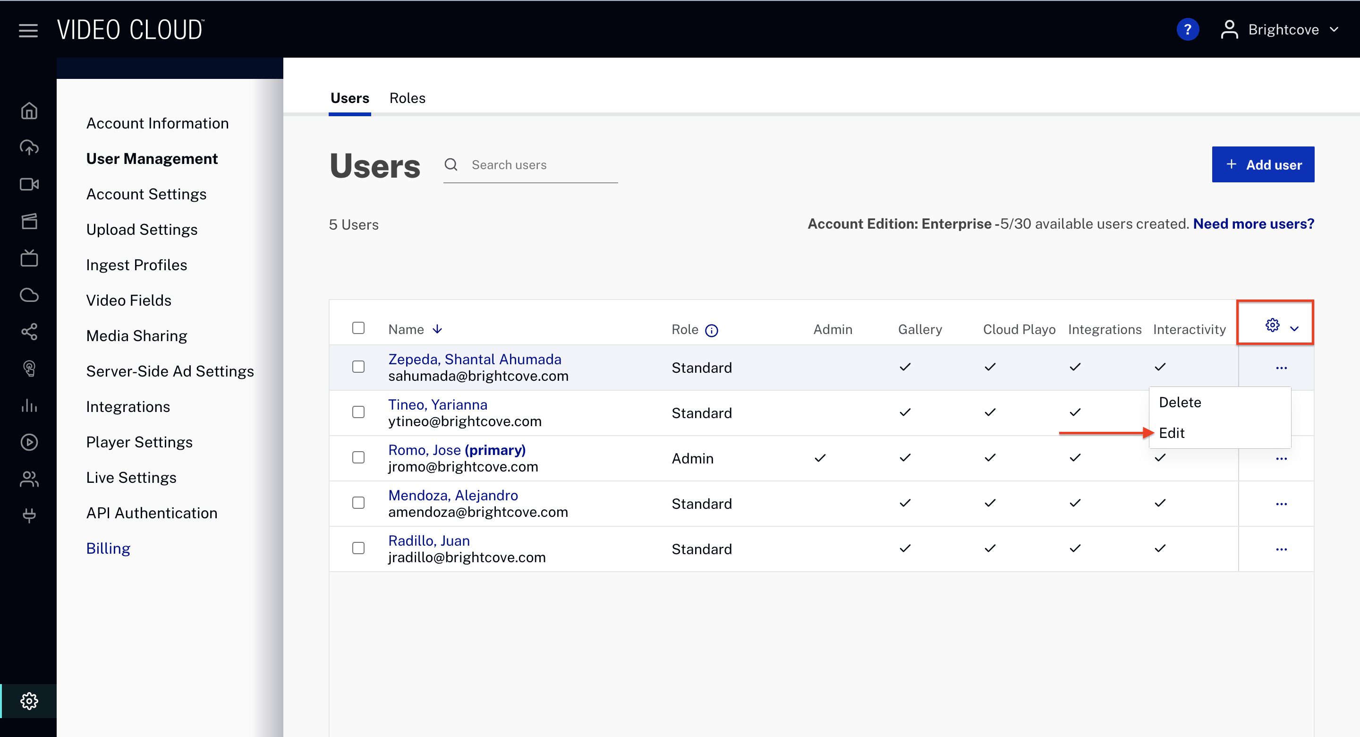Switch to the Roles tab
Viewport: 1360px width, 737px height.
[407, 98]
